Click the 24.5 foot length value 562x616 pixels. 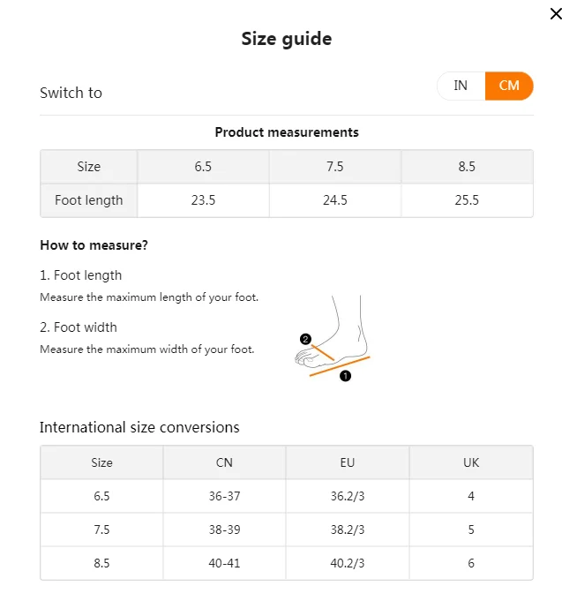[334, 200]
